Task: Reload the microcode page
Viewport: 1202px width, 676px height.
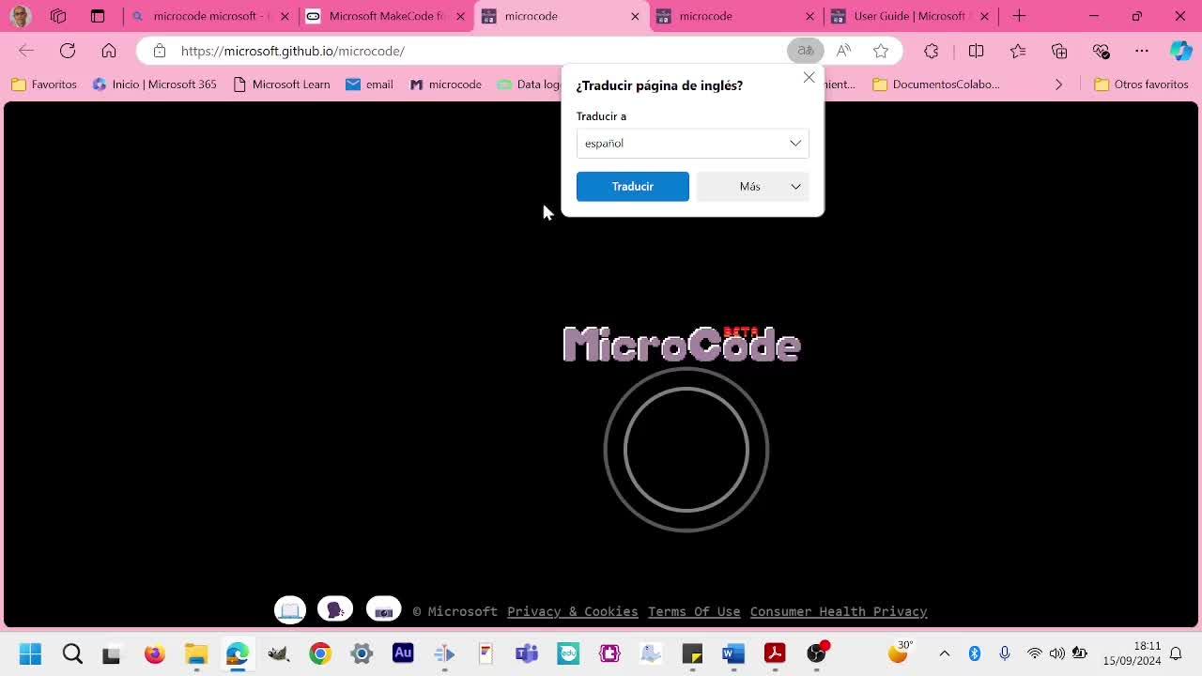Action: click(68, 51)
